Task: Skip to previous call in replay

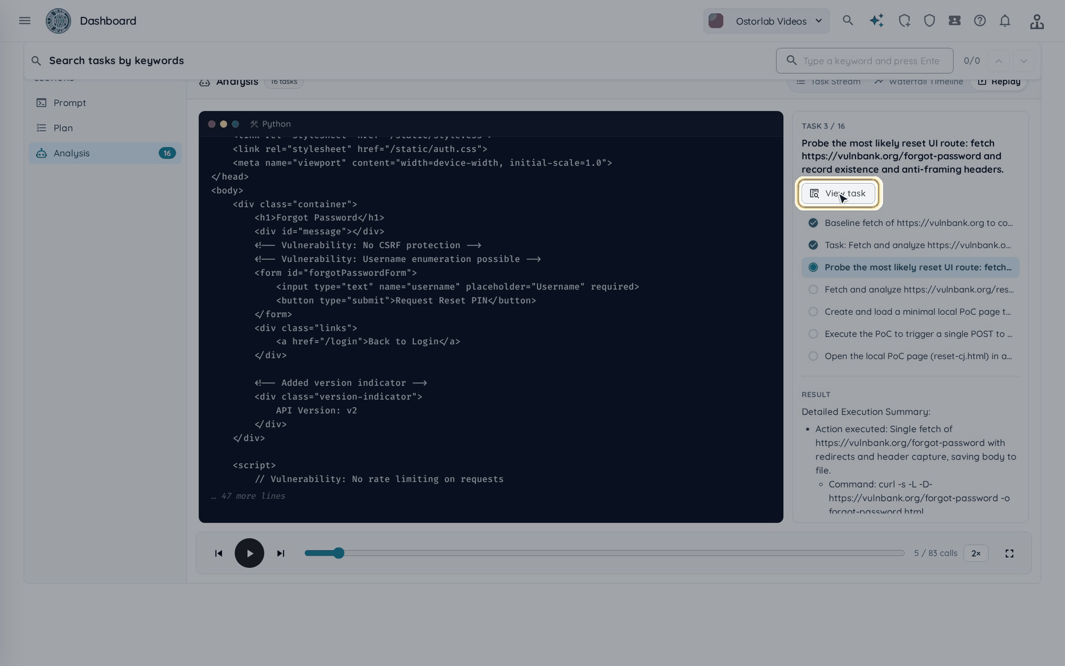Action: (x=219, y=553)
